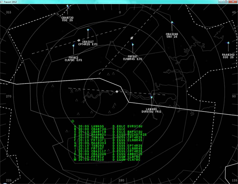Minimize the Tracon! 2012 window
This screenshot has height=184, width=238.
tap(221, 2)
